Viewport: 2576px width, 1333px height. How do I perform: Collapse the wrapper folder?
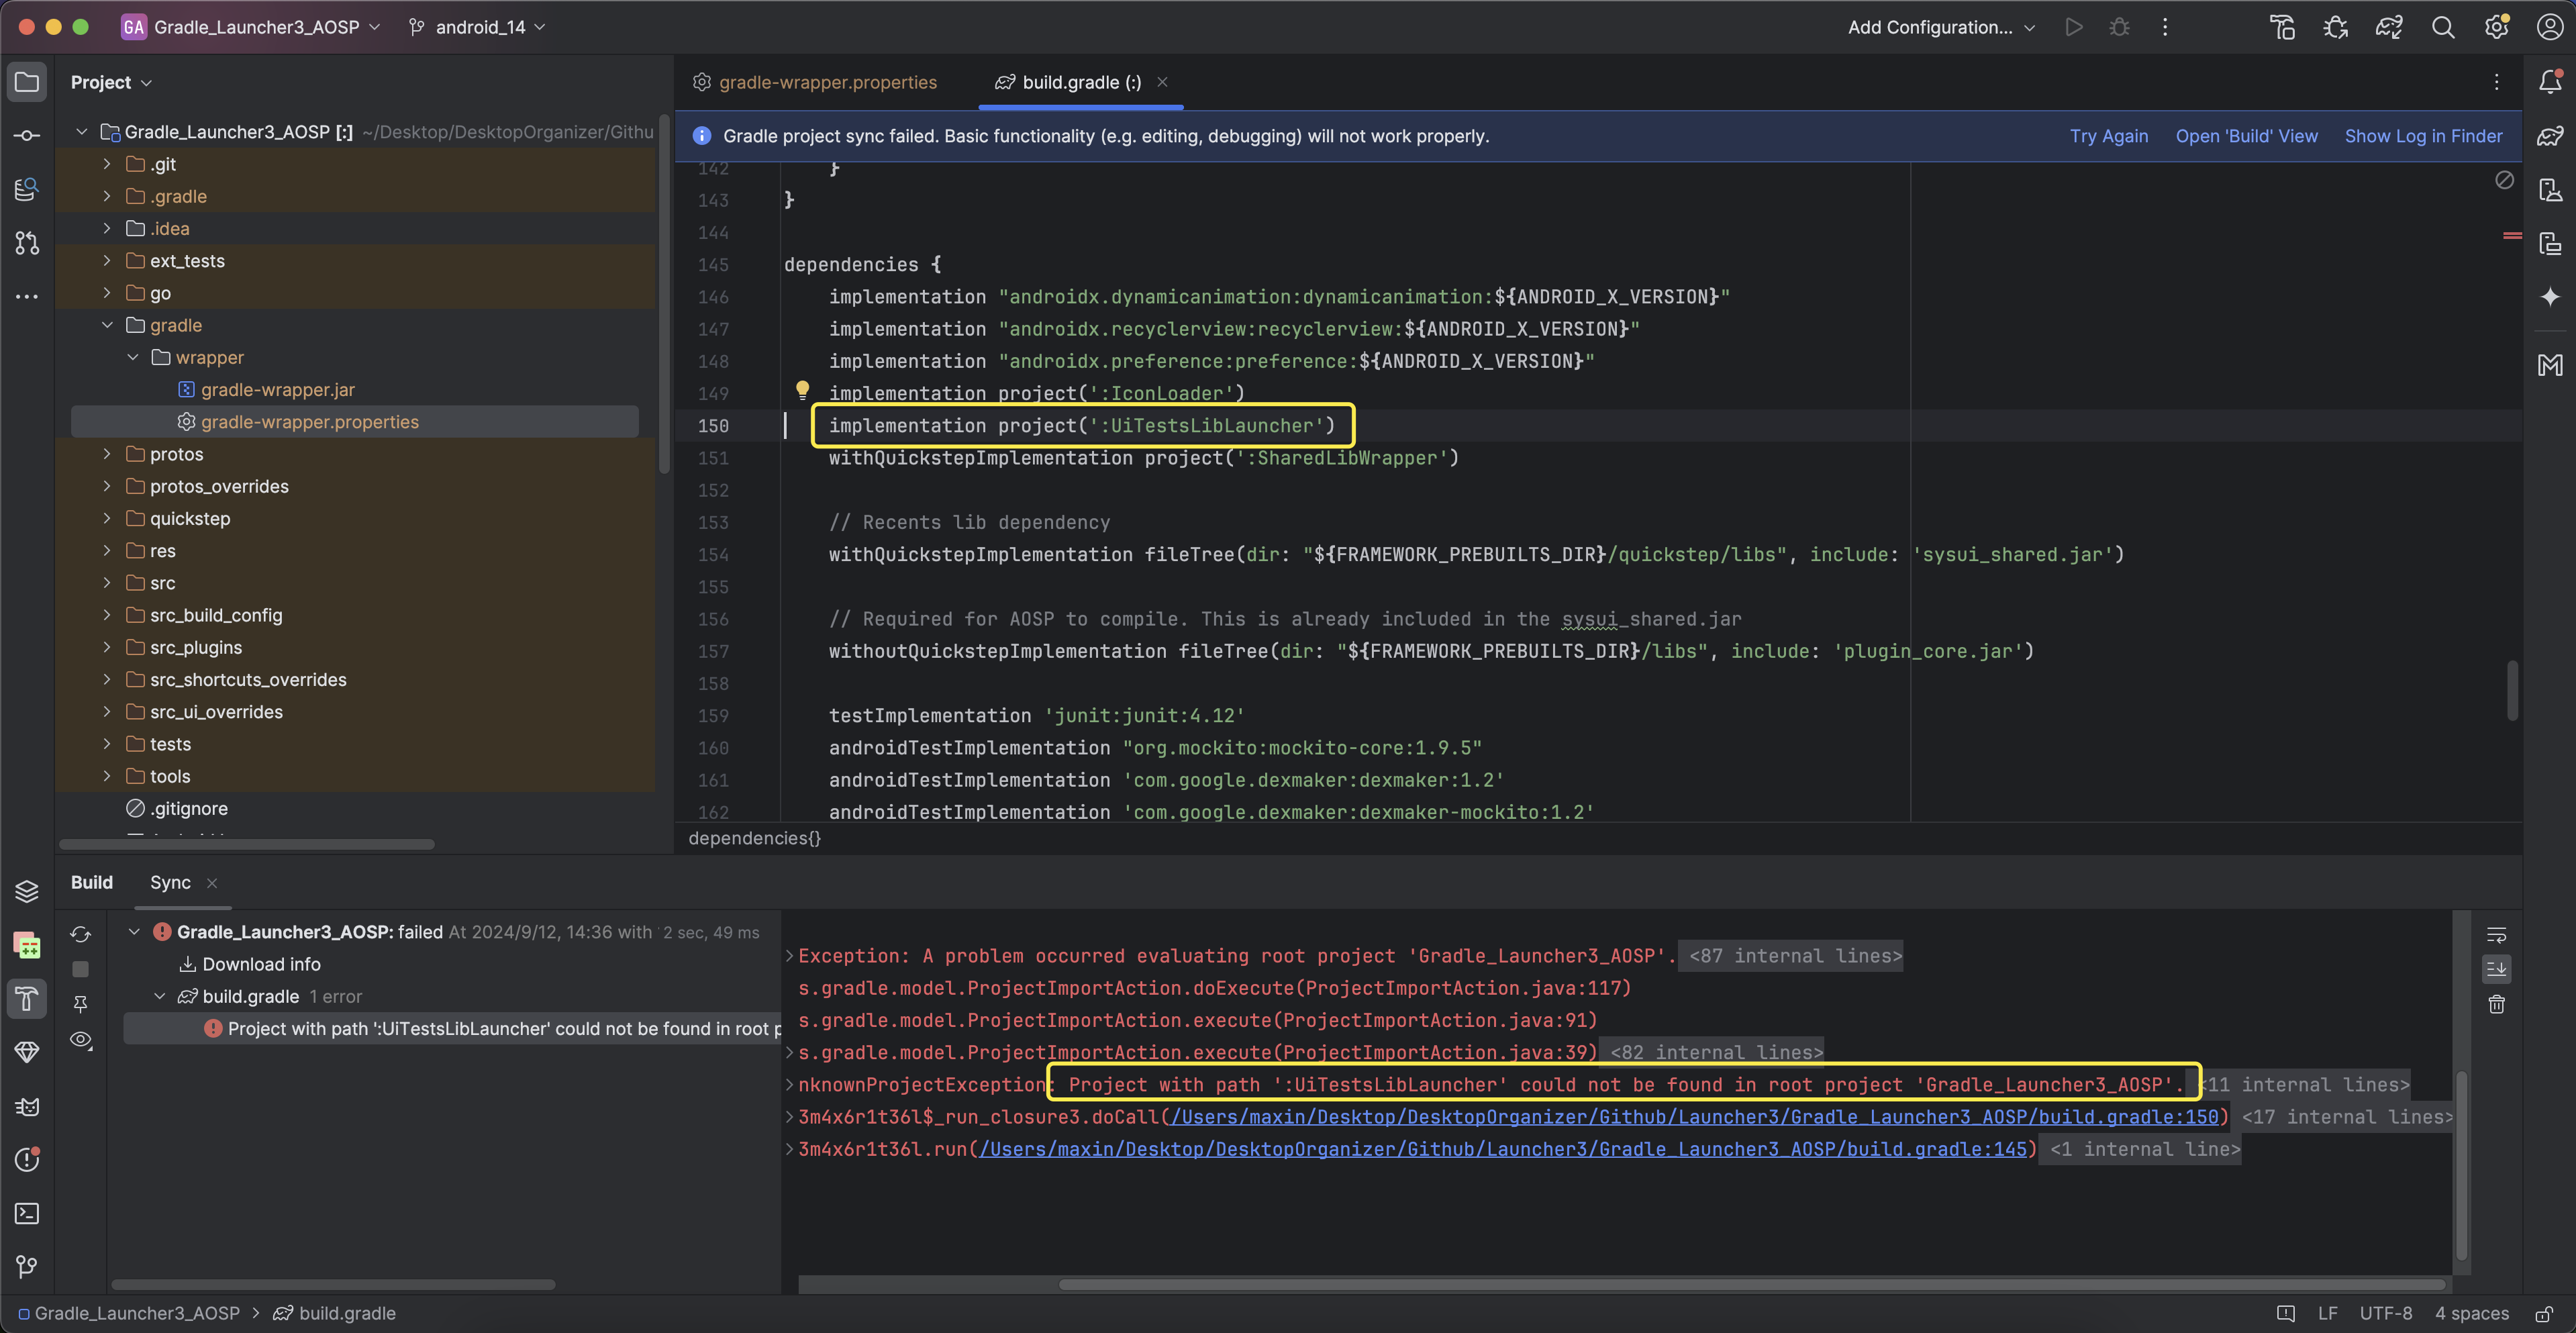(133, 357)
